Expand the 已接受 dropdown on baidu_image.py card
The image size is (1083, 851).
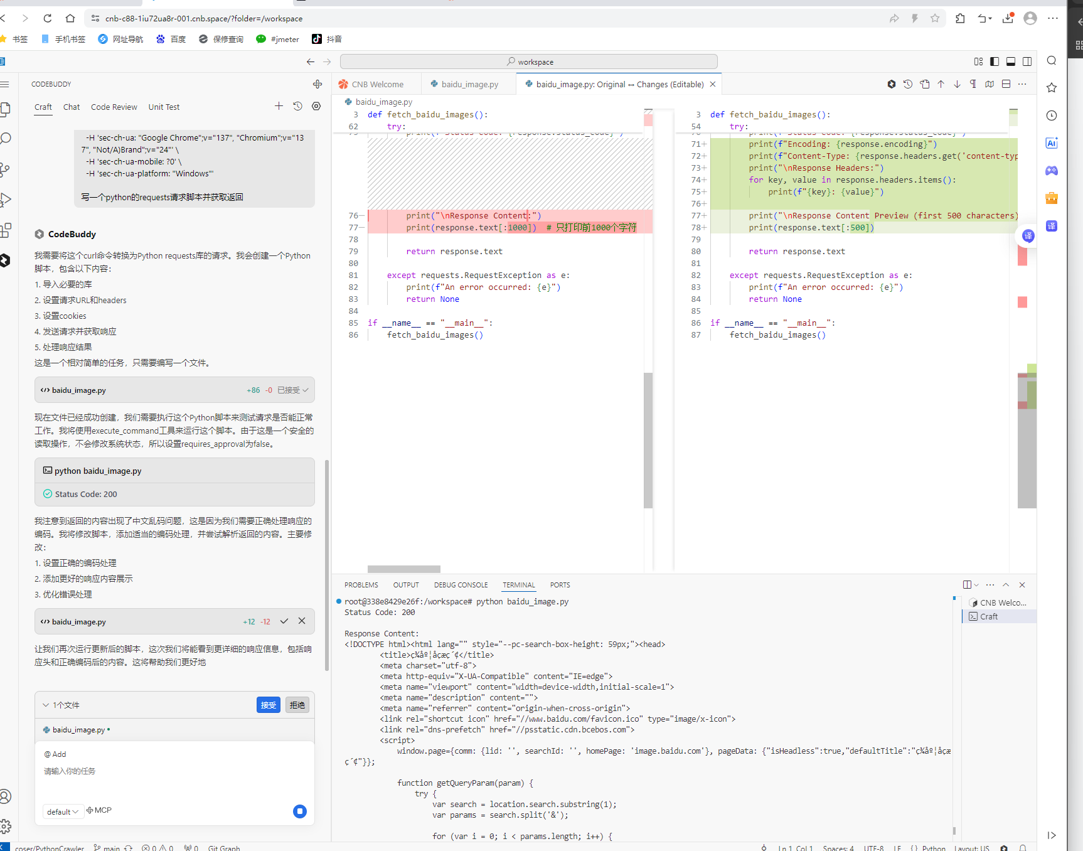point(293,390)
